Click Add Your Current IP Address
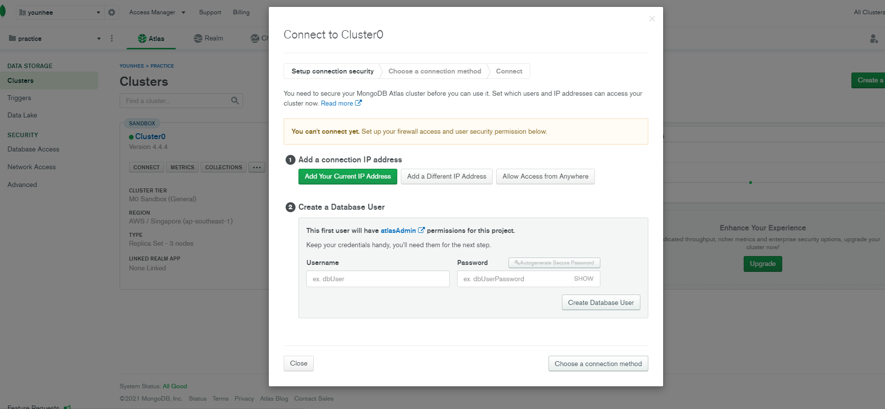885x409 pixels. pyautogui.click(x=348, y=177)
